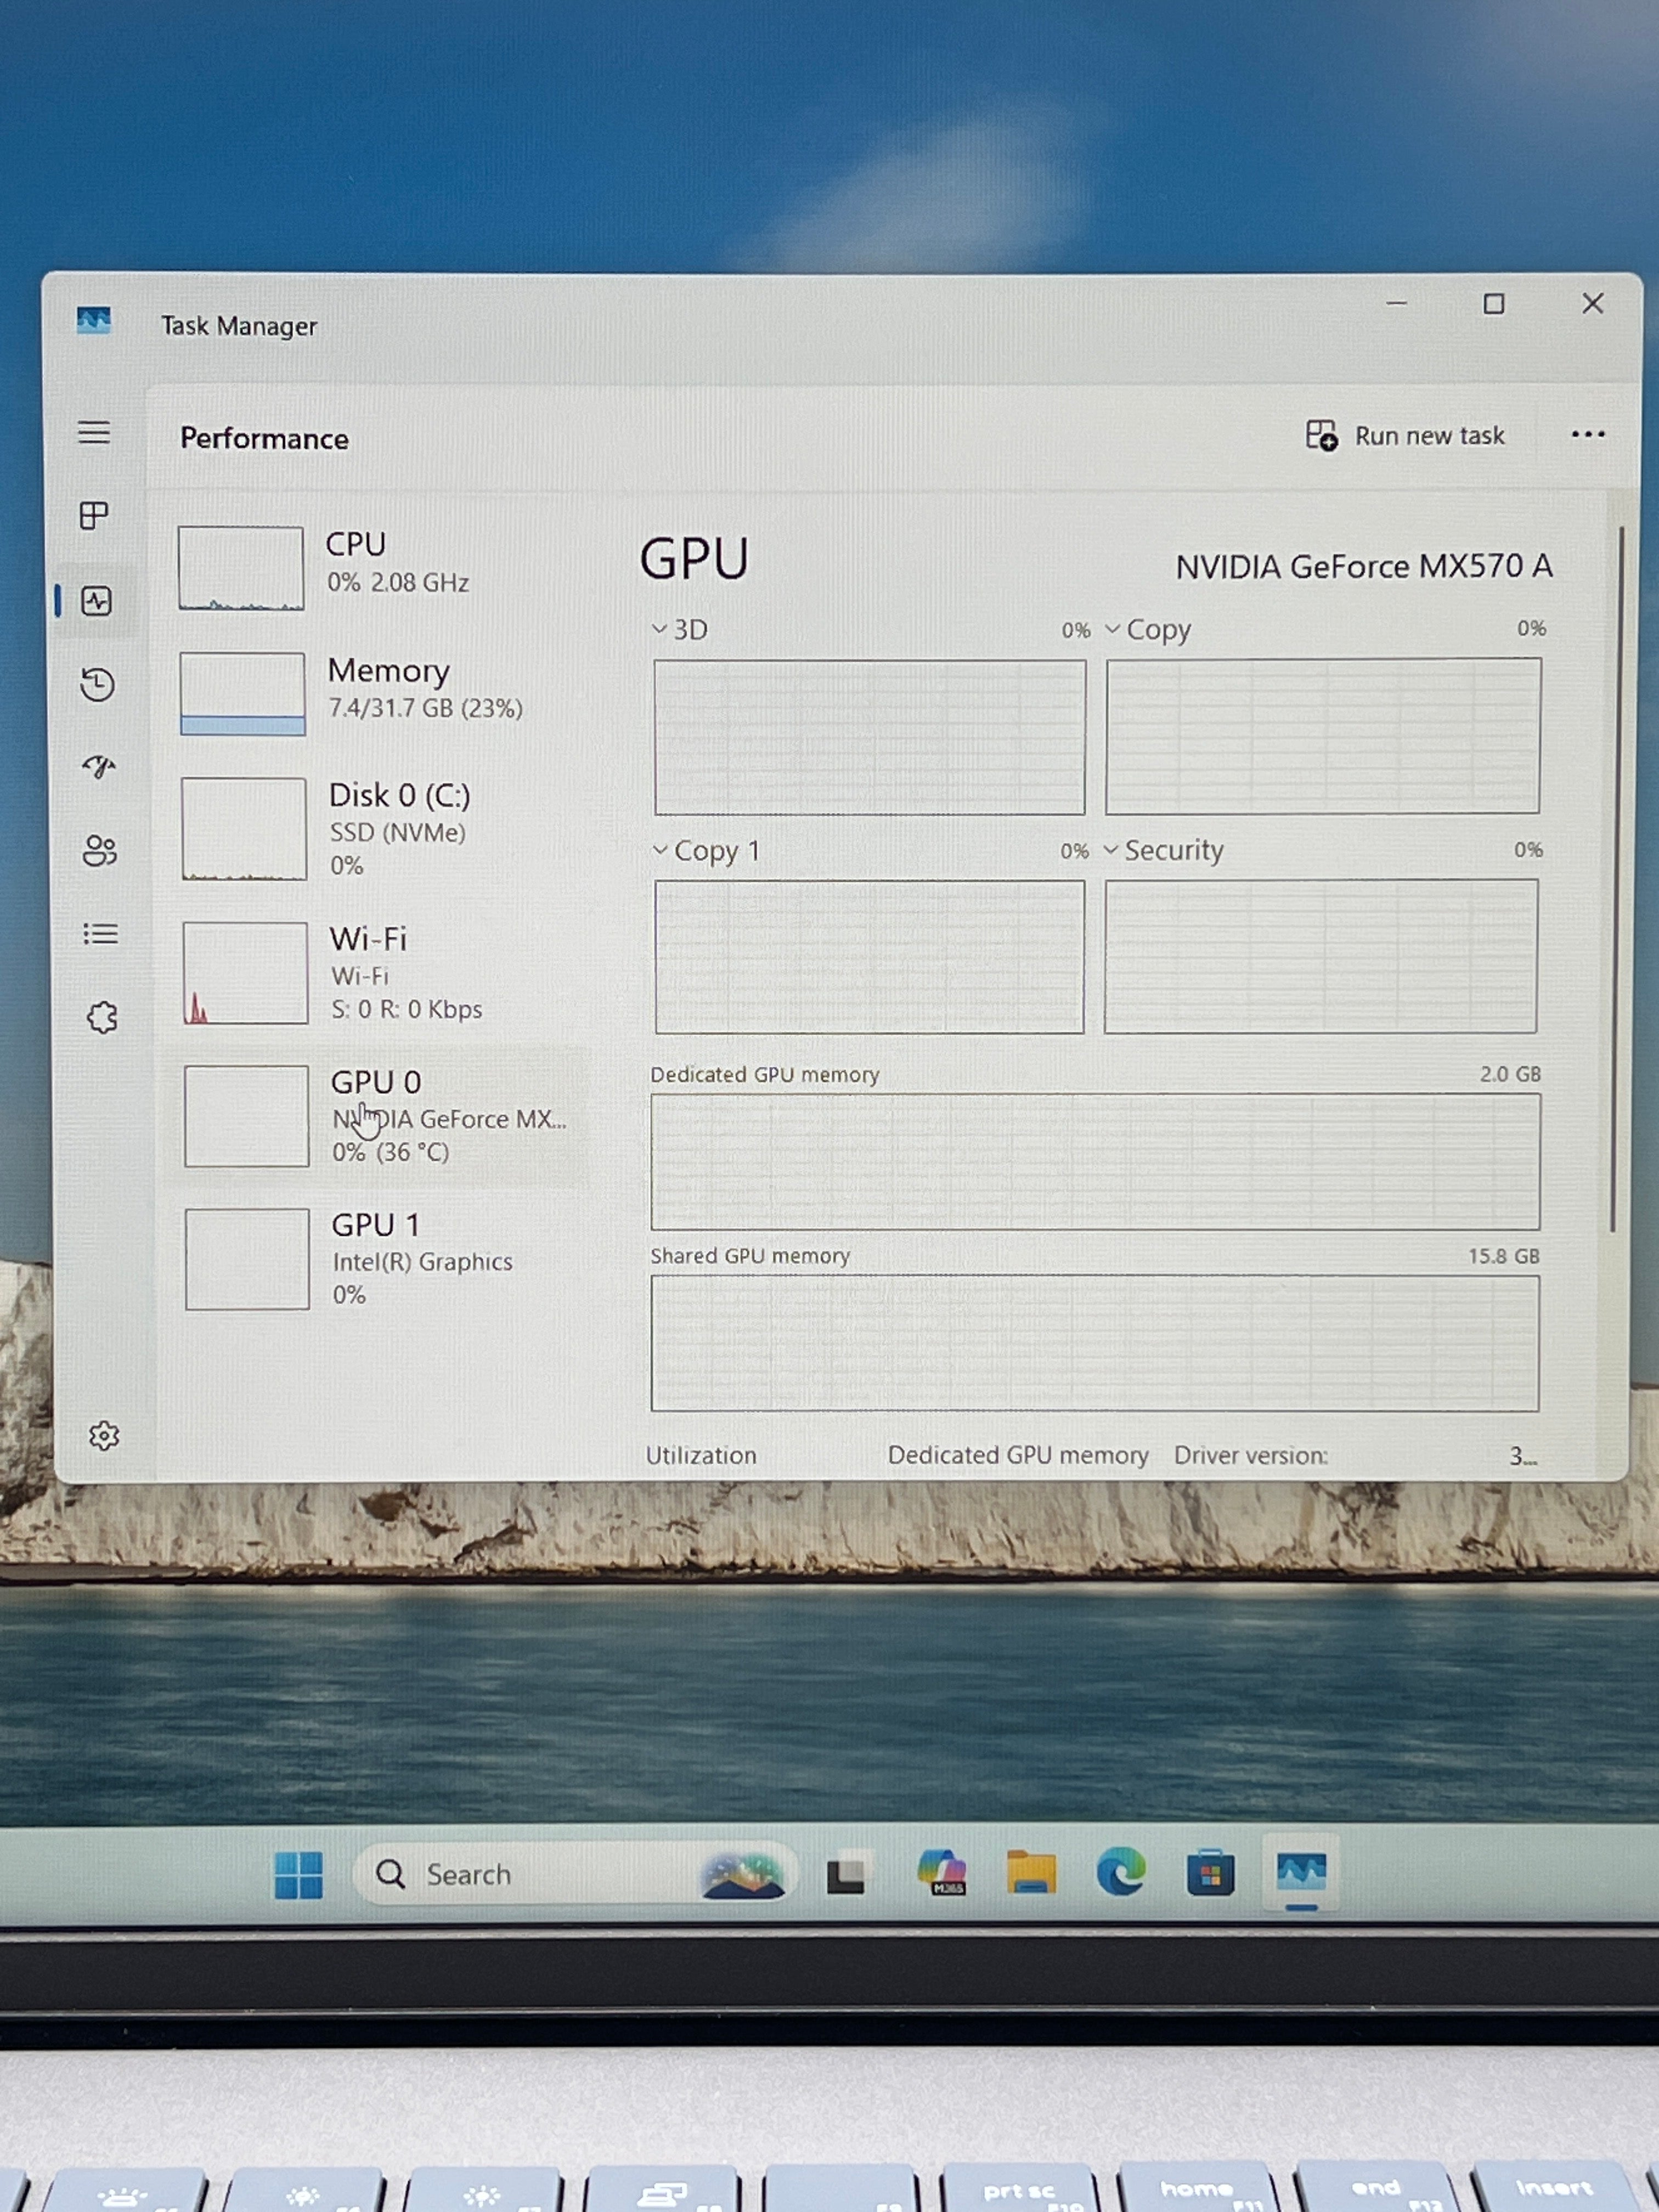This screenshot has width=1659, height=2212.
Task: Close the Task Manager window
Action: (x=1593, y=303)
